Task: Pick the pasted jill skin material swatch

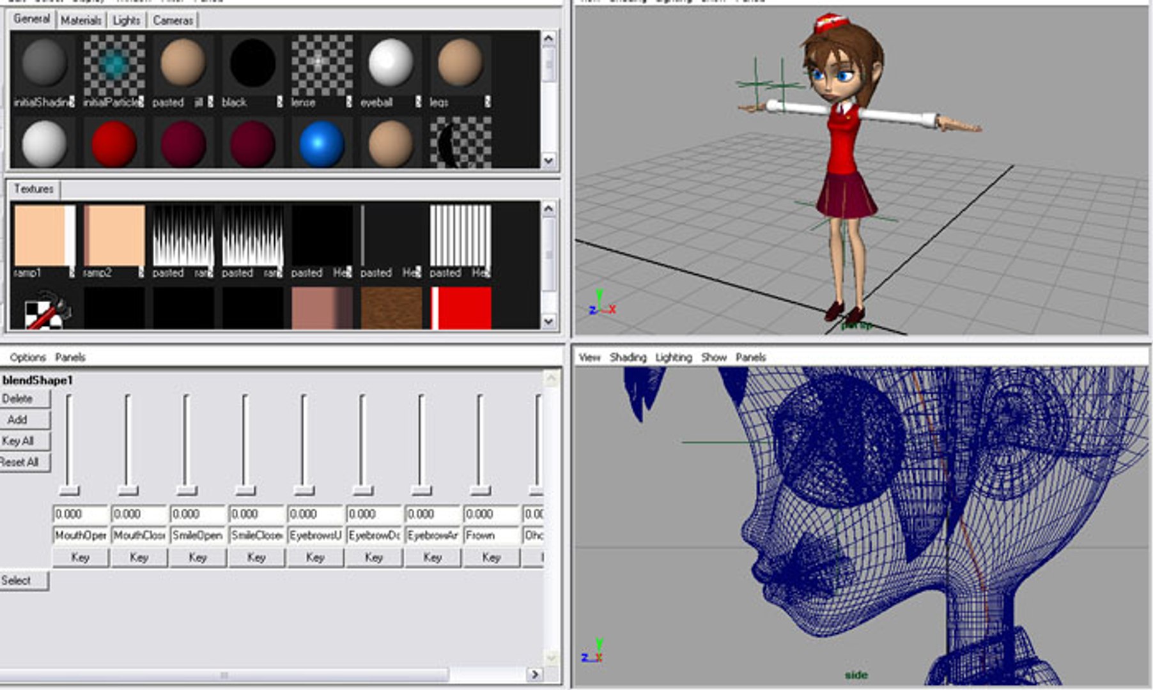Action: click(183, 64)
